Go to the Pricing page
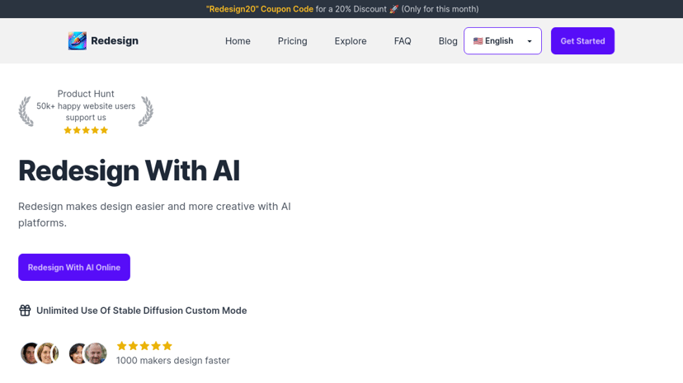 (x=292, y=41)
